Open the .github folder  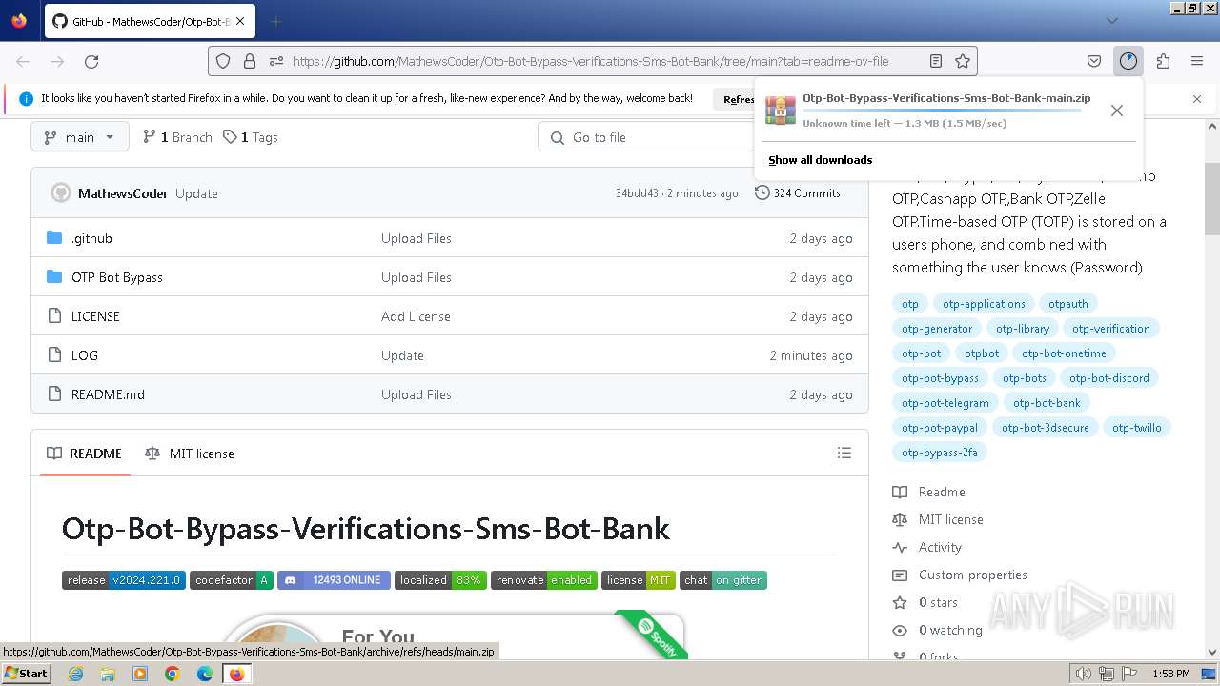tap(91, 238)
